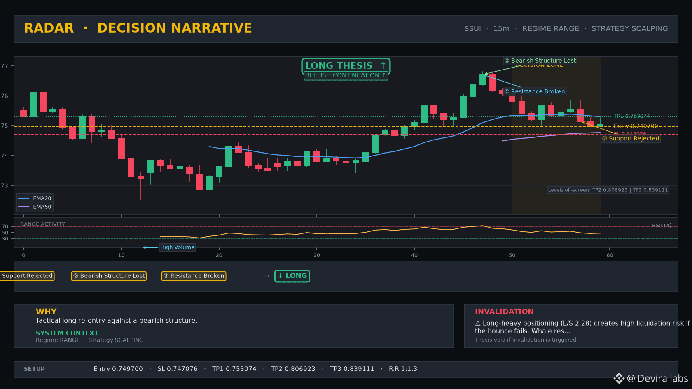This screenshot has width=692, height=389.
Task: Click the RADAR DECISION NARRATIVE title
Action: pos(138,28)
